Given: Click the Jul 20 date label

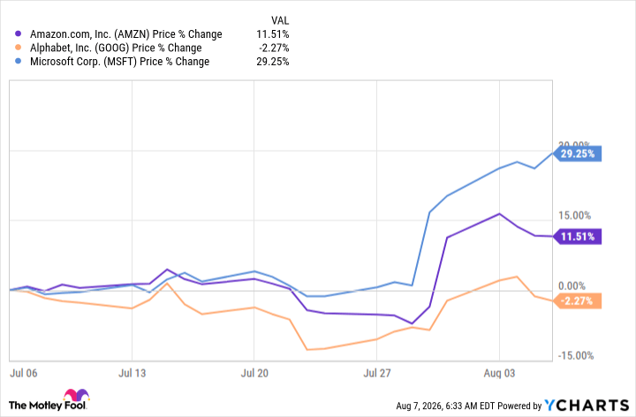Looking at the screenshot, I should coord(254,373).
